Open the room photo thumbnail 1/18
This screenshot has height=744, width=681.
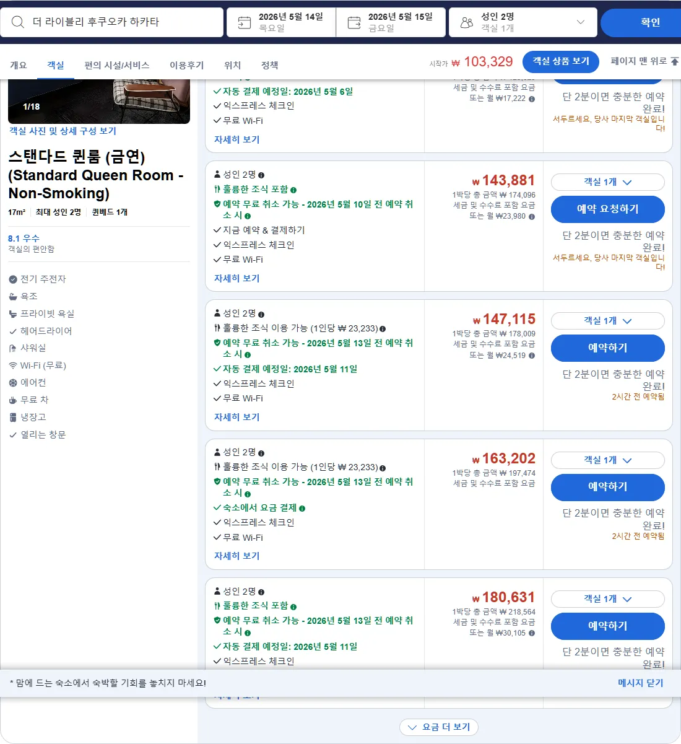tap(99, 102)
